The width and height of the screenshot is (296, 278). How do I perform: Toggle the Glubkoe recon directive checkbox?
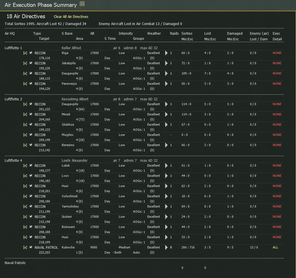(x=31, y=125)
